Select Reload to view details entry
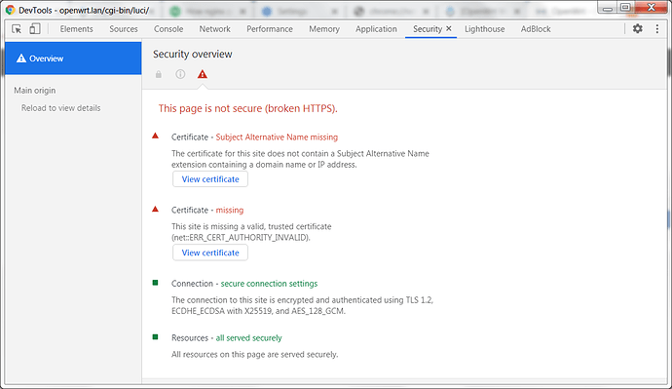 [x=60, y=108]
